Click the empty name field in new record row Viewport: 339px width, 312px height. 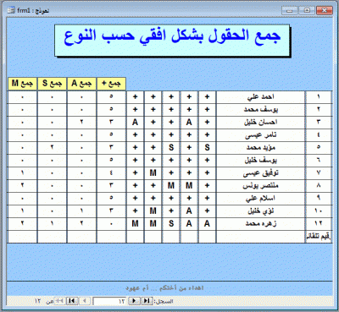tap(260, 237)
